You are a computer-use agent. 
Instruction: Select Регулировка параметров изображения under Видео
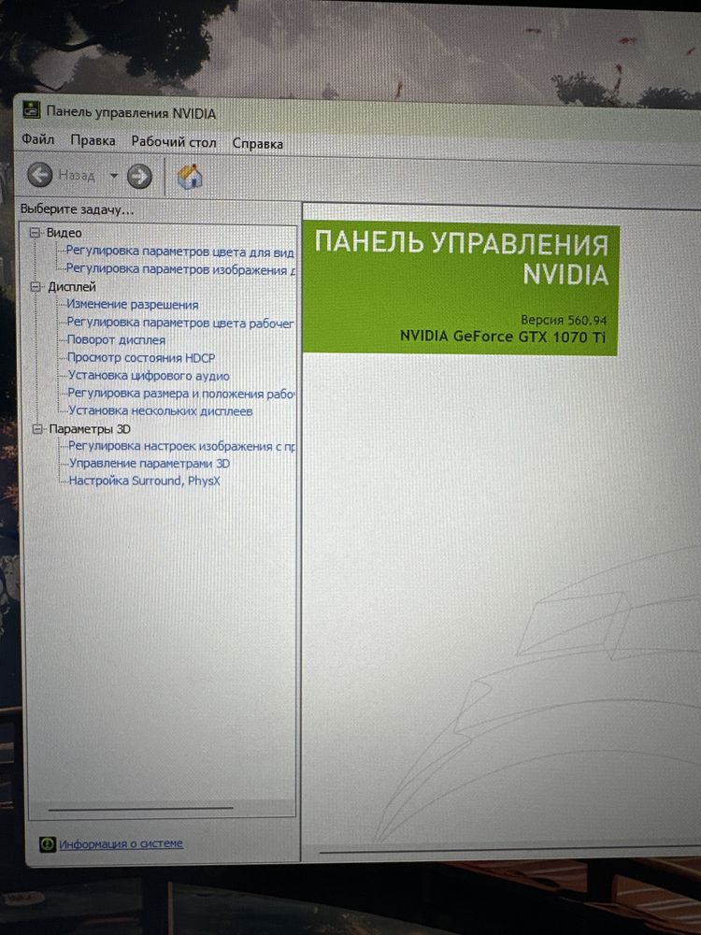pyautogui.click(x=180, y=269)
